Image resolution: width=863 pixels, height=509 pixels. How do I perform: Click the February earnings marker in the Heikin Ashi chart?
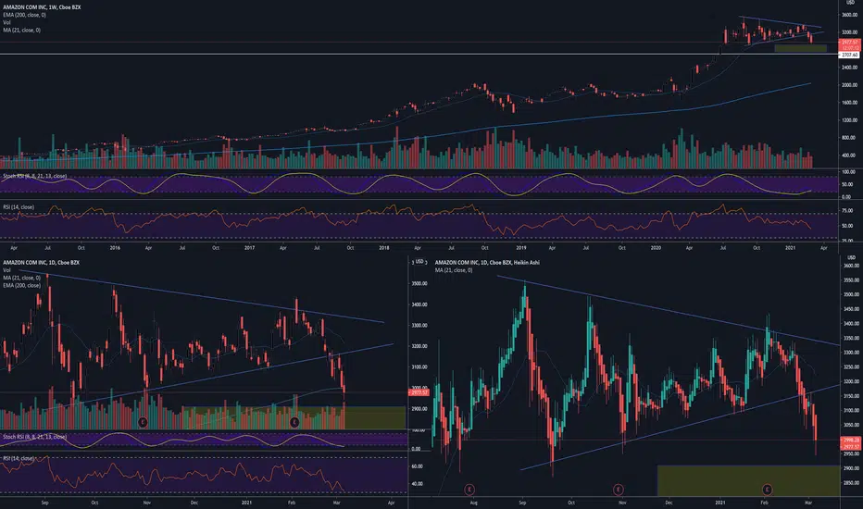click(x=766, y=489)
